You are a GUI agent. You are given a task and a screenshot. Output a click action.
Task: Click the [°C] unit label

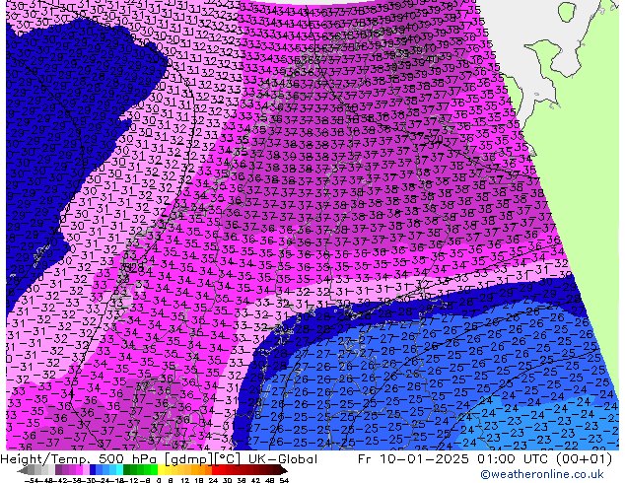229,459
